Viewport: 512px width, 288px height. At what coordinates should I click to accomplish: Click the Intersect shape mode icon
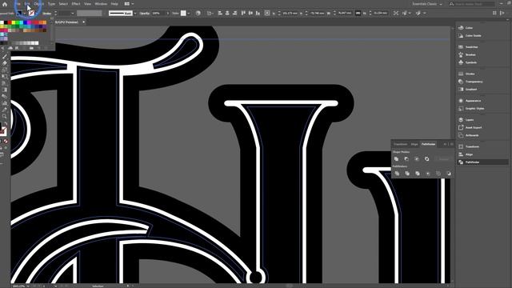coord(417,159)
